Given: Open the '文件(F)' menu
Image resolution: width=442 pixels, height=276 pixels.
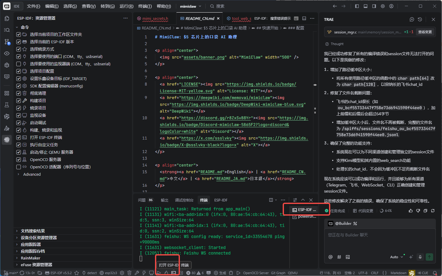Looking at the screenshot, I should [x=33, y=6].
